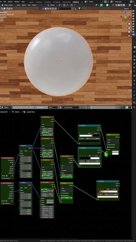Enable Clamp Result on the Multiply node
Screen dimensions: 136x242
[62, 193]
